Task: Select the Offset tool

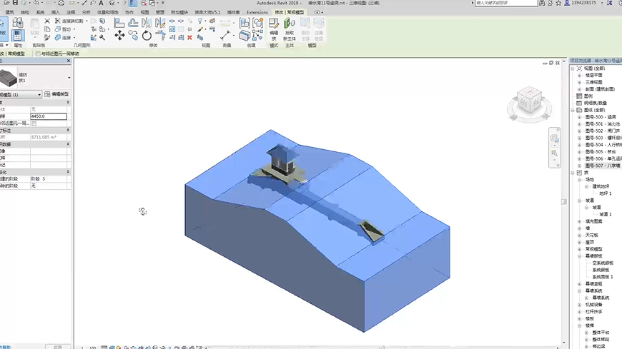Action: click(133, 23)
